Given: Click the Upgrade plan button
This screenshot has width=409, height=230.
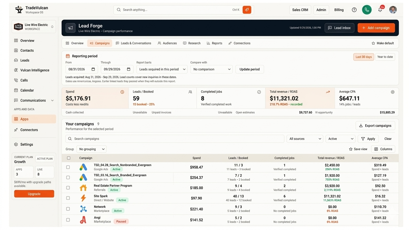Looking at the screenshot, I should pyautogui.click(x=34, y=194).
